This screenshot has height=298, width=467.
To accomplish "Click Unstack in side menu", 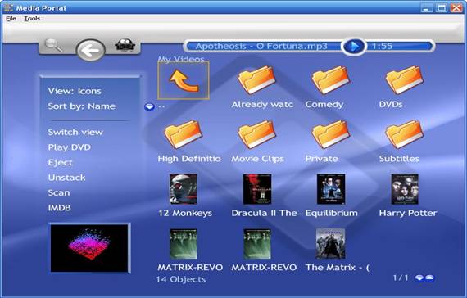I will tap(66, 178).
